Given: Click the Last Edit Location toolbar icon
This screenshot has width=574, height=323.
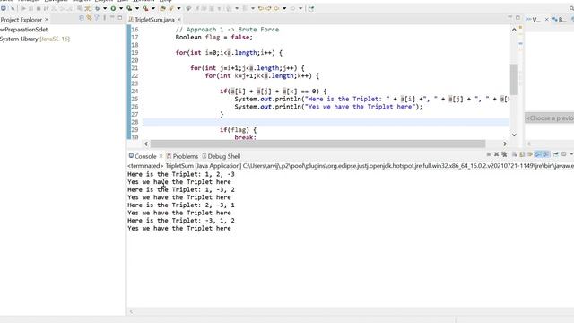Looking at the screenshot, I should (261, 8).
